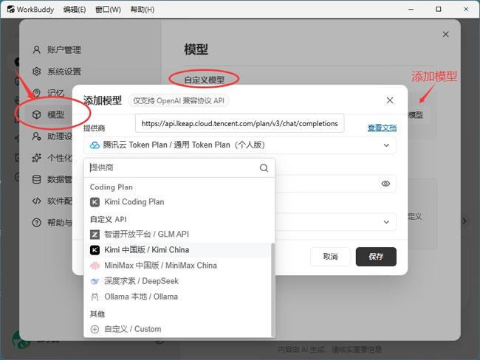Screen dimensions: 480x360
Task: Open the 系统设置 settings section
Action: 57,72
